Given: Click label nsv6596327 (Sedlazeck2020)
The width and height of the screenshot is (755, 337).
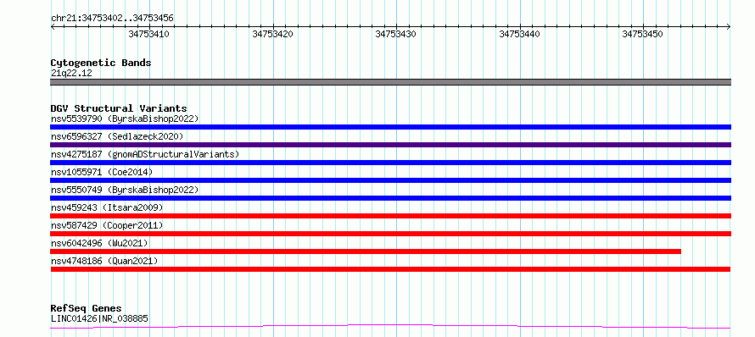Looking at the screenshot, I should click(117, 136).
